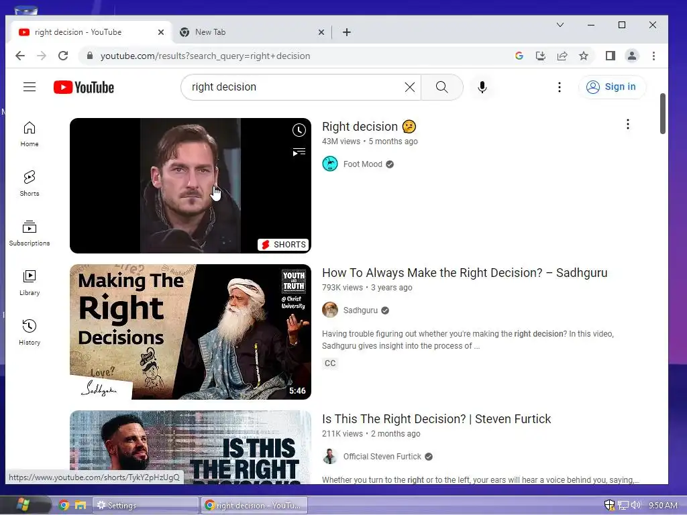Open Shorts from the sidebar
Screen dimensions: 687x515
coord(30,184)
